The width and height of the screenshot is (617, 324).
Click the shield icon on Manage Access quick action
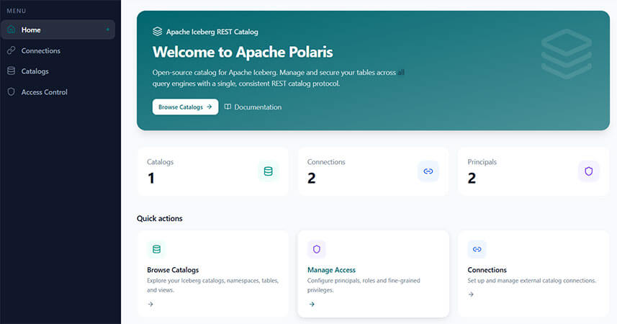tap(317, 249)
